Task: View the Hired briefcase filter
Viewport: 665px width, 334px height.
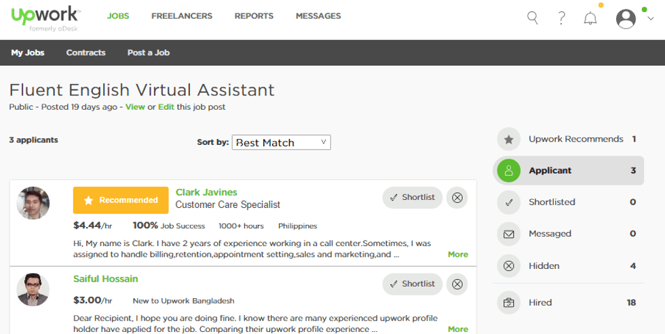Action: [x=508, y=302]
